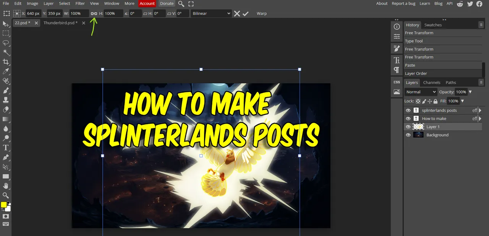Select the Type tool
This screenshot has width=489, height=236.
pyautogui.click(x=6, y=148)
